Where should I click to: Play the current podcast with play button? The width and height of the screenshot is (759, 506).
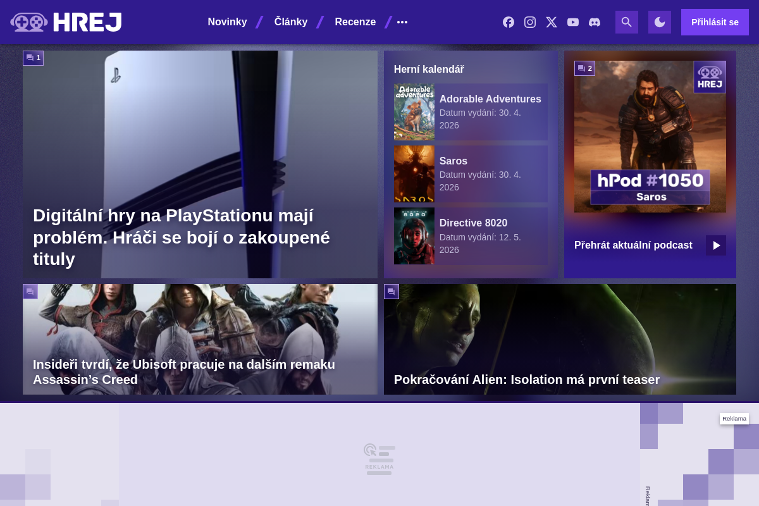[x=716, y=245]
